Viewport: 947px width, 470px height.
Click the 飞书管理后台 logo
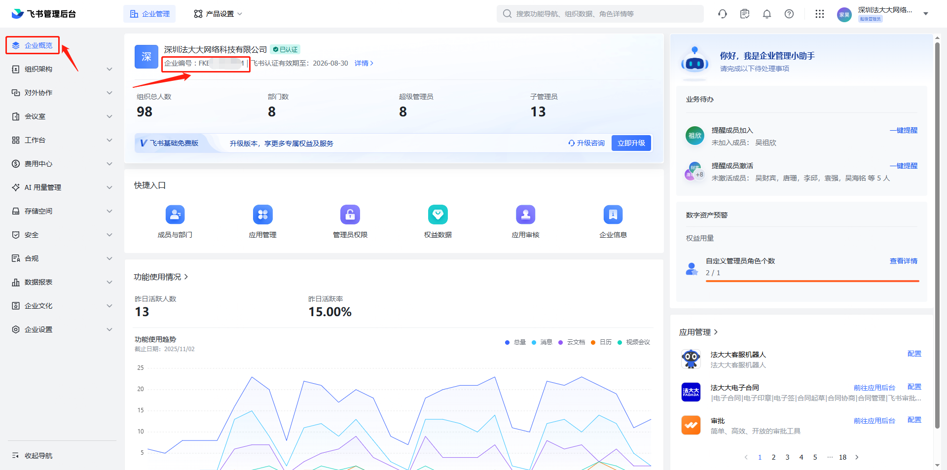44,14
